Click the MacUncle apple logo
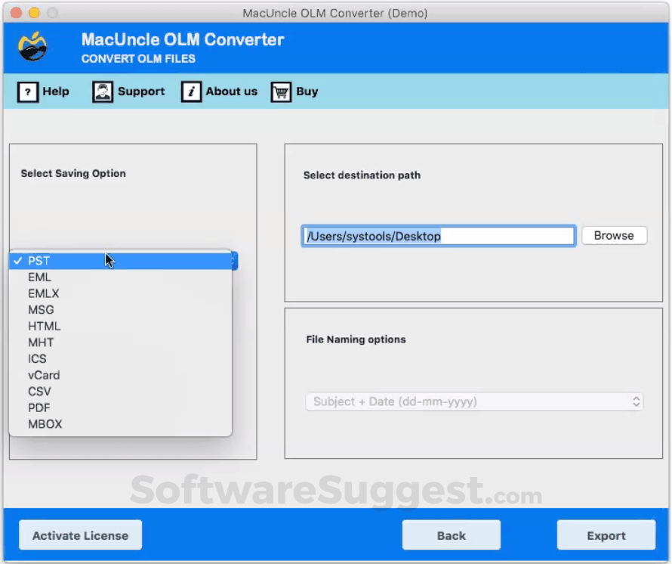The width and height of the screenshot is (672, 564). [x=32, y=46]
